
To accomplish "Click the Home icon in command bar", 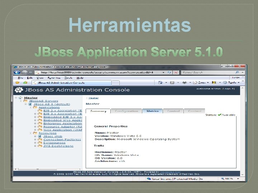I will coord(160,83).
